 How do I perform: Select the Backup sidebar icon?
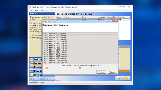tap(31, 63)
